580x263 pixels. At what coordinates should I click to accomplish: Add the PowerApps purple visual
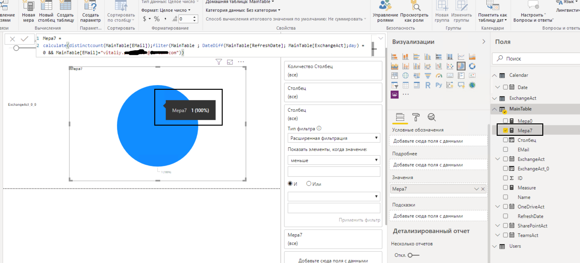click(394, 95)
